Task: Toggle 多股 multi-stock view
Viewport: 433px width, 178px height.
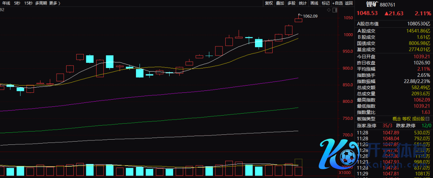Action: [291, 3]
